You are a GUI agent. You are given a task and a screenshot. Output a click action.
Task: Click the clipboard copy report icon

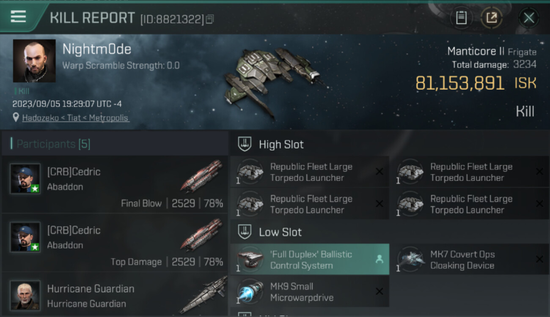tap(461, 18)
